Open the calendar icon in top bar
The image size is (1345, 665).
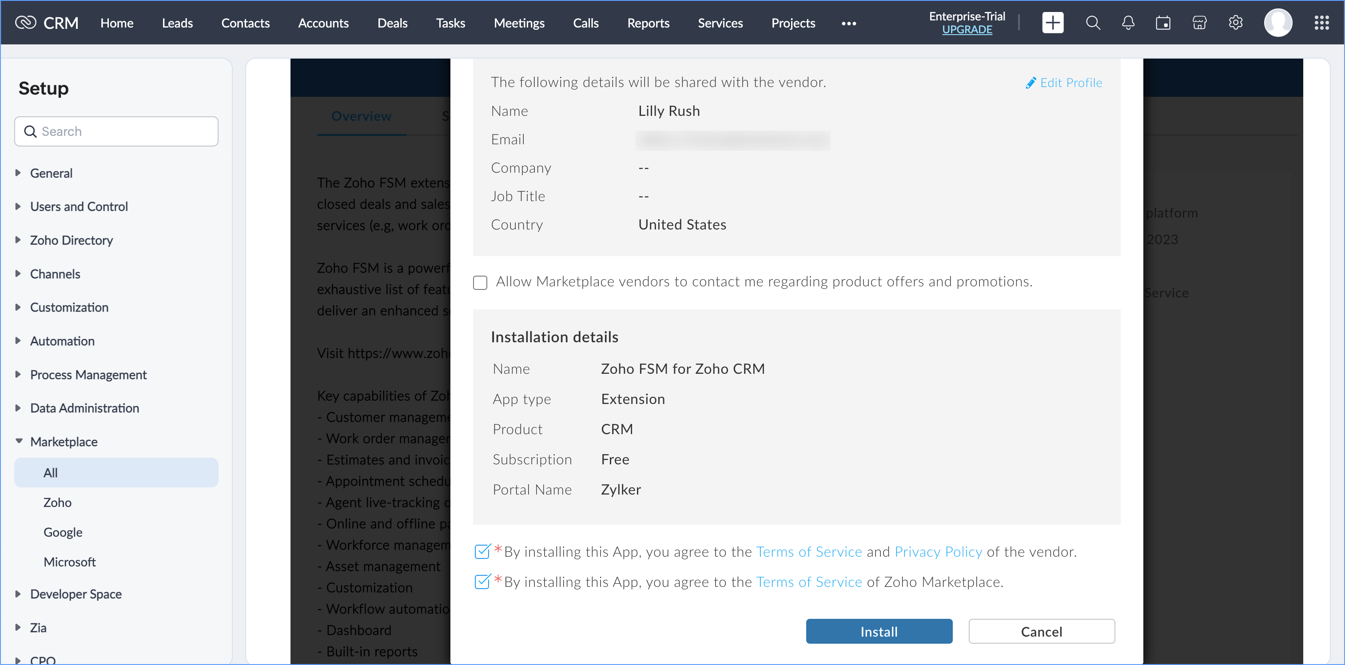[x=1163, y=23]
